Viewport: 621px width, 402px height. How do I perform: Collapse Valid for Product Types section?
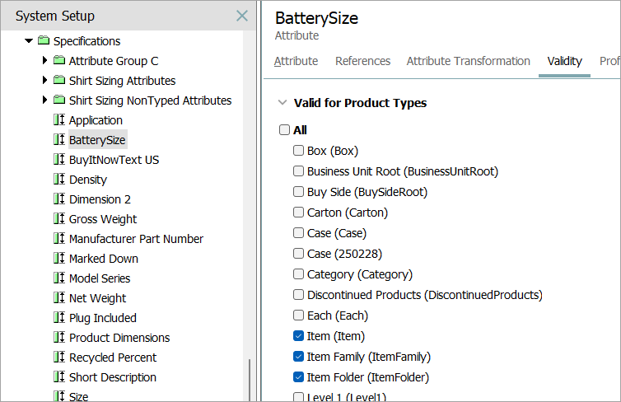point(282,103)
